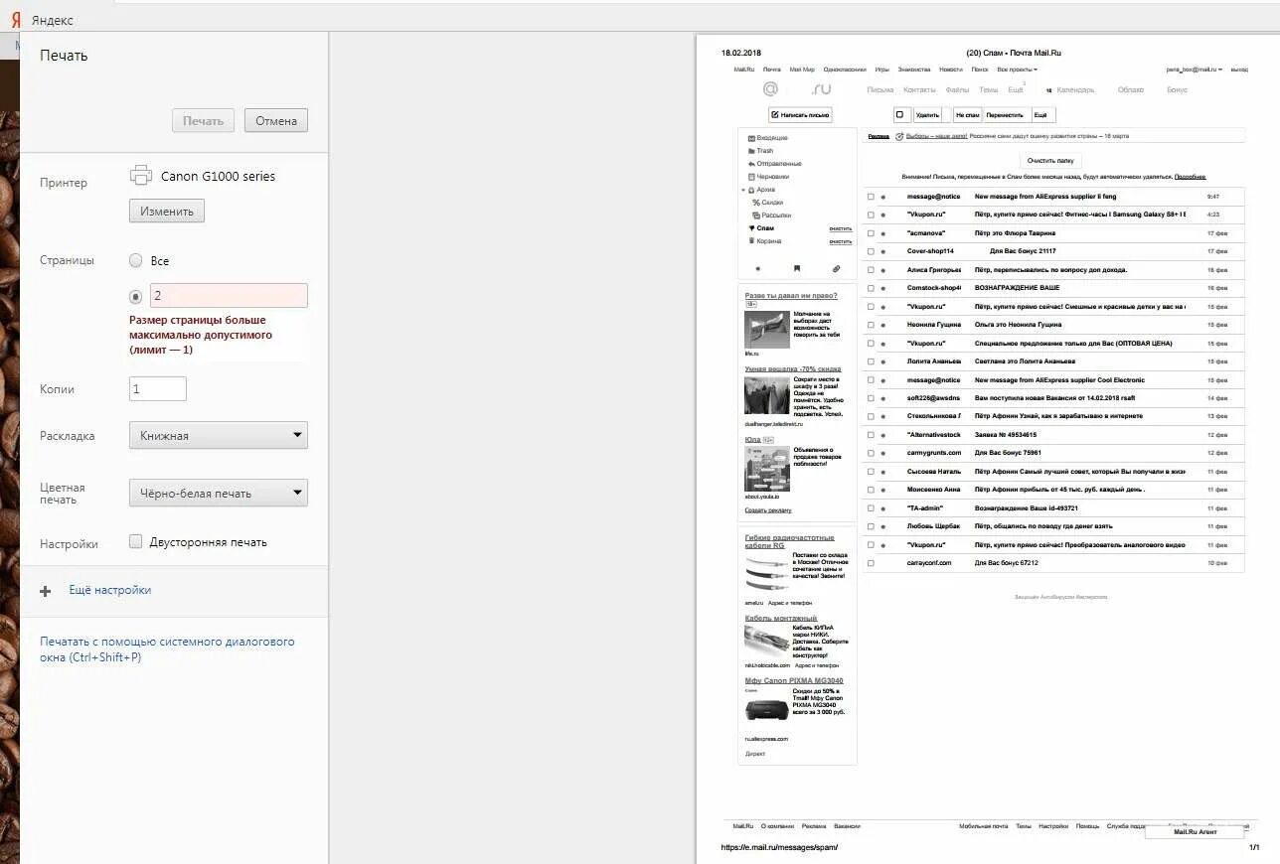Viewport: 1280px width, 864px height.
Task: Open the Файлы tab in preview
Action: tap(957, 89)
